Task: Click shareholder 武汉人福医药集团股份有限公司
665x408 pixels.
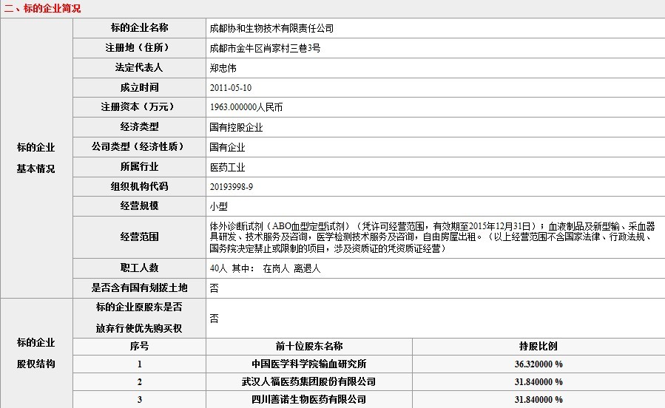Action: click(x=308, y=381)
